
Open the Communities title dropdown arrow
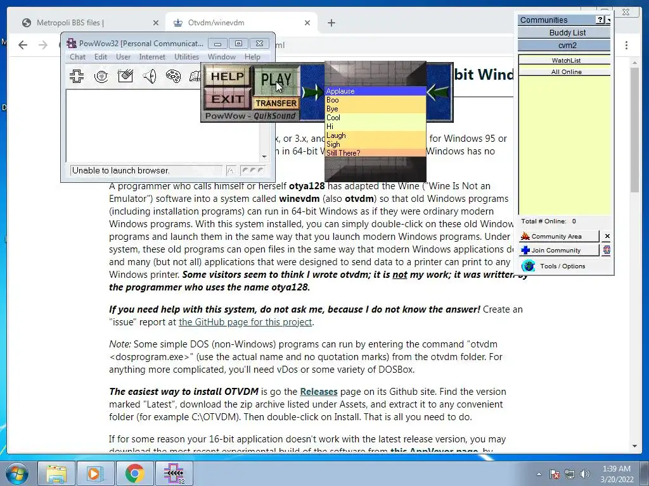[x=608, y=20]
